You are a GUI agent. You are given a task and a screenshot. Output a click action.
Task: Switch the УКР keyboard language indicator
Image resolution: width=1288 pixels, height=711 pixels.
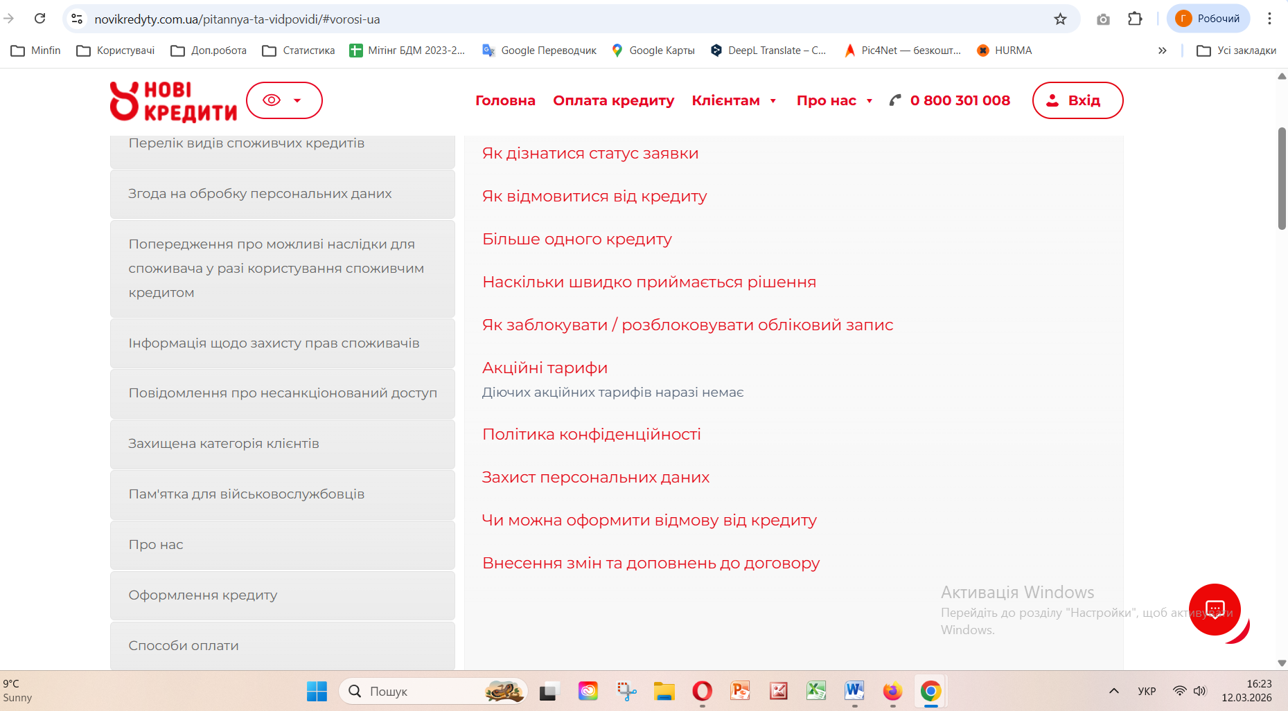tap(1147, 691)
